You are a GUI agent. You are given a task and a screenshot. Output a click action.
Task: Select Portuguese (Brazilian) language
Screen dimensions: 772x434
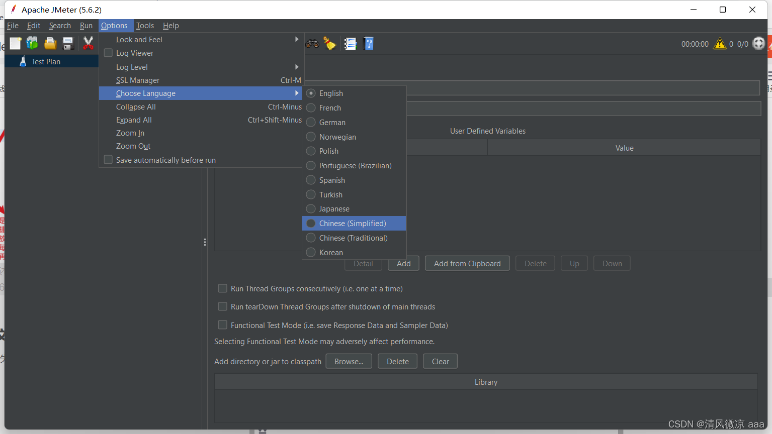354,166
